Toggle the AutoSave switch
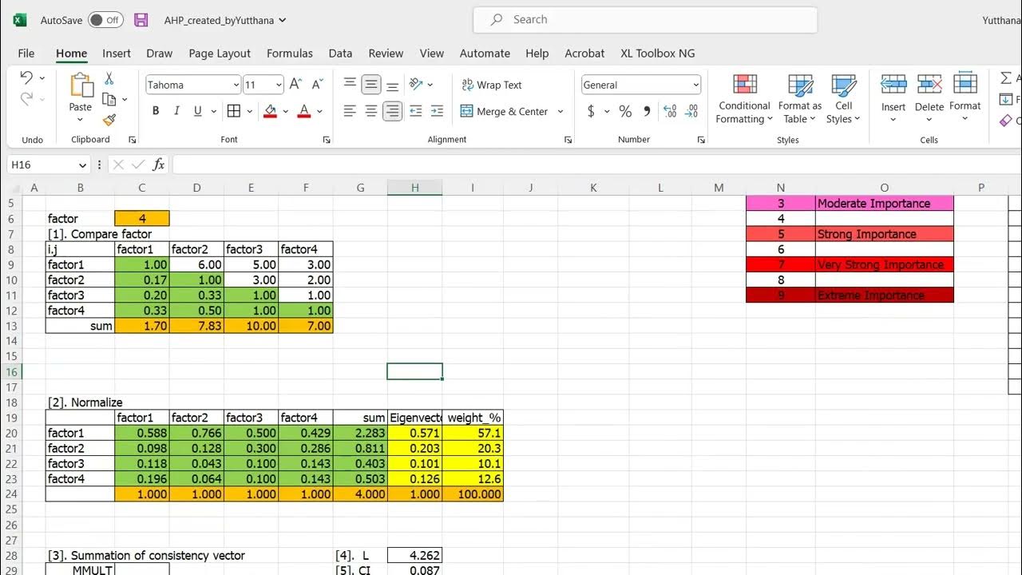Image resolution: width=1022 pixels, height=575 pixels. (105, 20)
